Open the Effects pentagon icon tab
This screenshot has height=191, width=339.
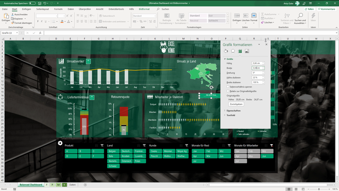pyautogui.click(x=233, y=51)
